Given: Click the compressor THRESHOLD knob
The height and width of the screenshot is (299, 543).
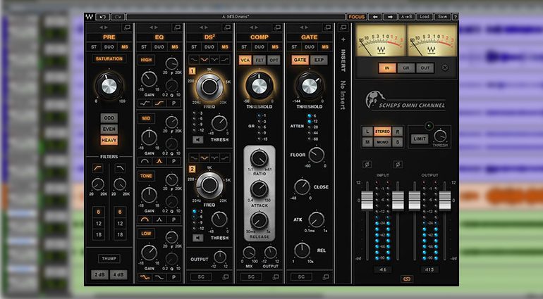Looking at the screenshot, I should click(260, 86).
